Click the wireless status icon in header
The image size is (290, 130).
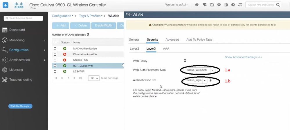[x=205, y=5]
